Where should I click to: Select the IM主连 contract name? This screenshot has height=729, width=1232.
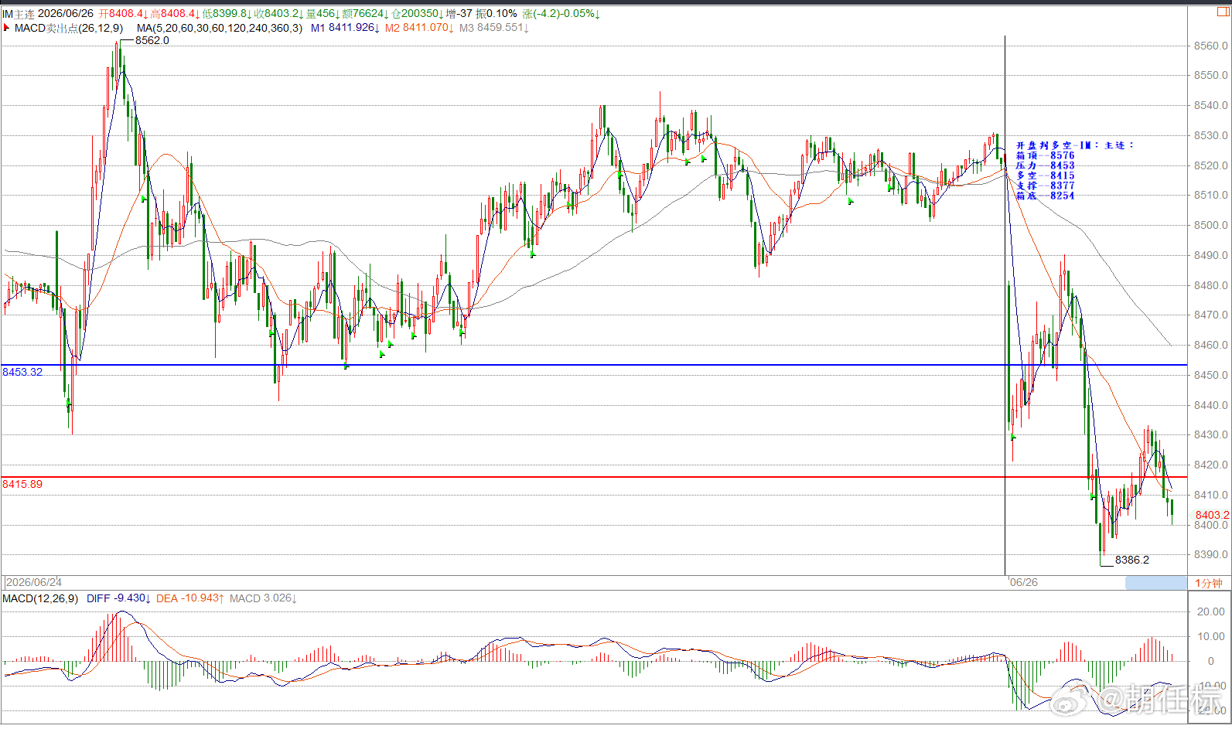19,14
